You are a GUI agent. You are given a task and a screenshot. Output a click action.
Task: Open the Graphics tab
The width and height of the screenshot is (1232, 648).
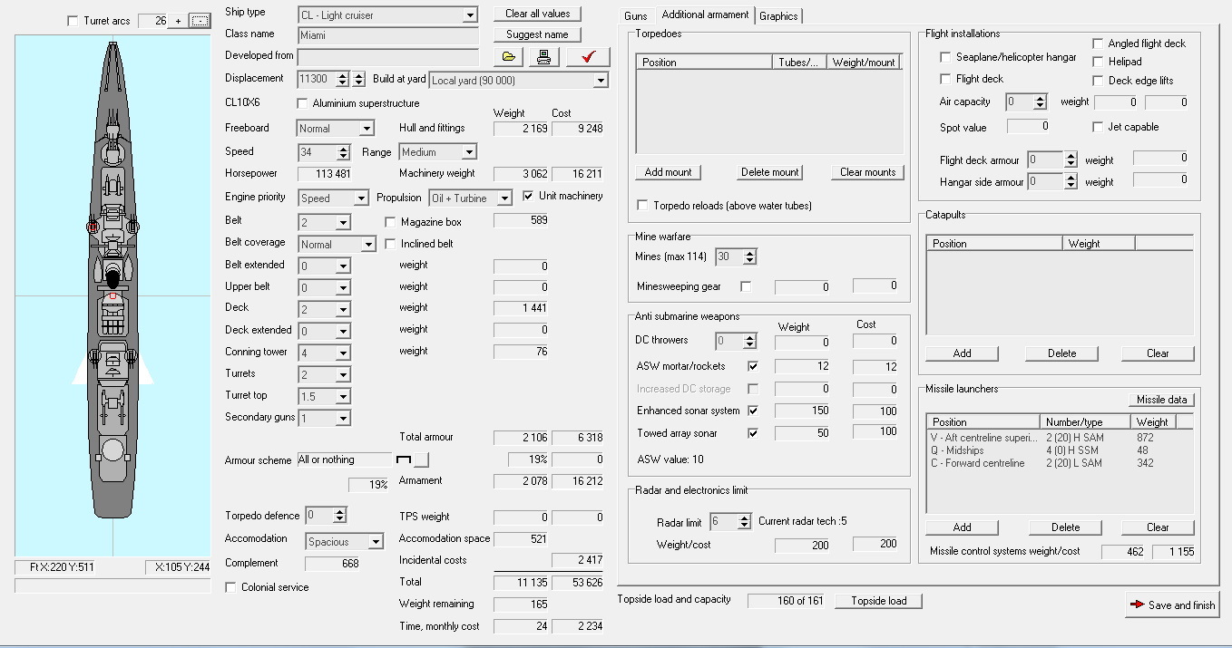point(778,16)
